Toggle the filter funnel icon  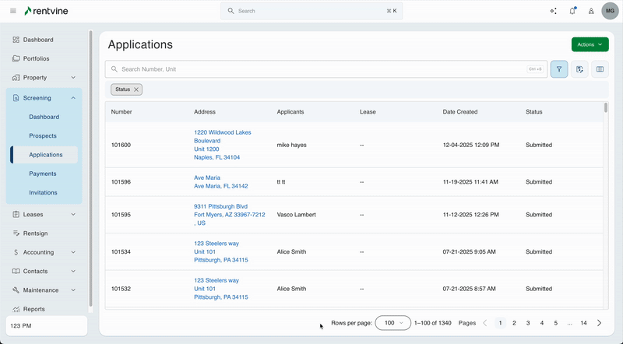pyautogui.click(x=558, y=69)
